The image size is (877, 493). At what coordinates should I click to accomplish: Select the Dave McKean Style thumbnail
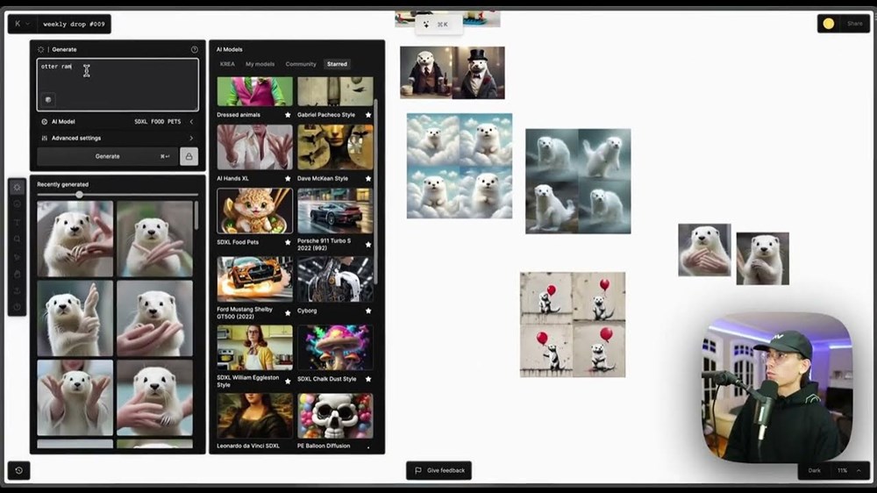click(x=335, y=147)
